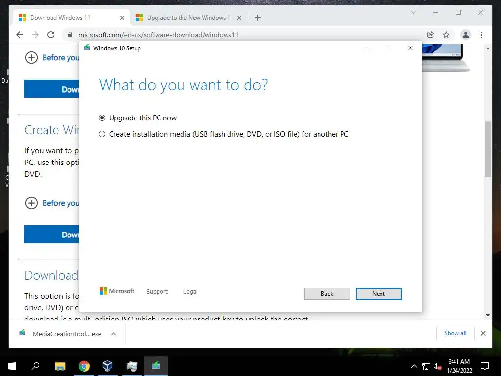Close the Chrome downloads bar
This screenshot has height=376, width=501.
click(x=483, y=333)
